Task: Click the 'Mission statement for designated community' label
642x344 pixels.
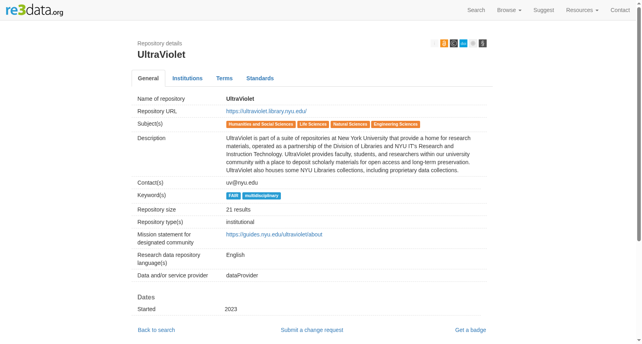Action: coord(166,238)
